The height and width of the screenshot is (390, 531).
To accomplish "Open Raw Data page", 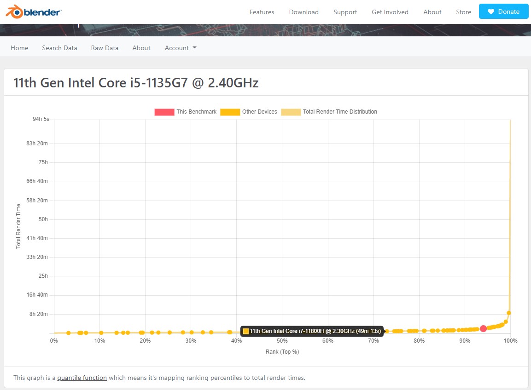I will coord(105,48).
